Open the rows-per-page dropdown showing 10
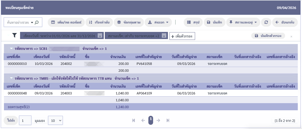The image size is (302, 129). point(55,121)
